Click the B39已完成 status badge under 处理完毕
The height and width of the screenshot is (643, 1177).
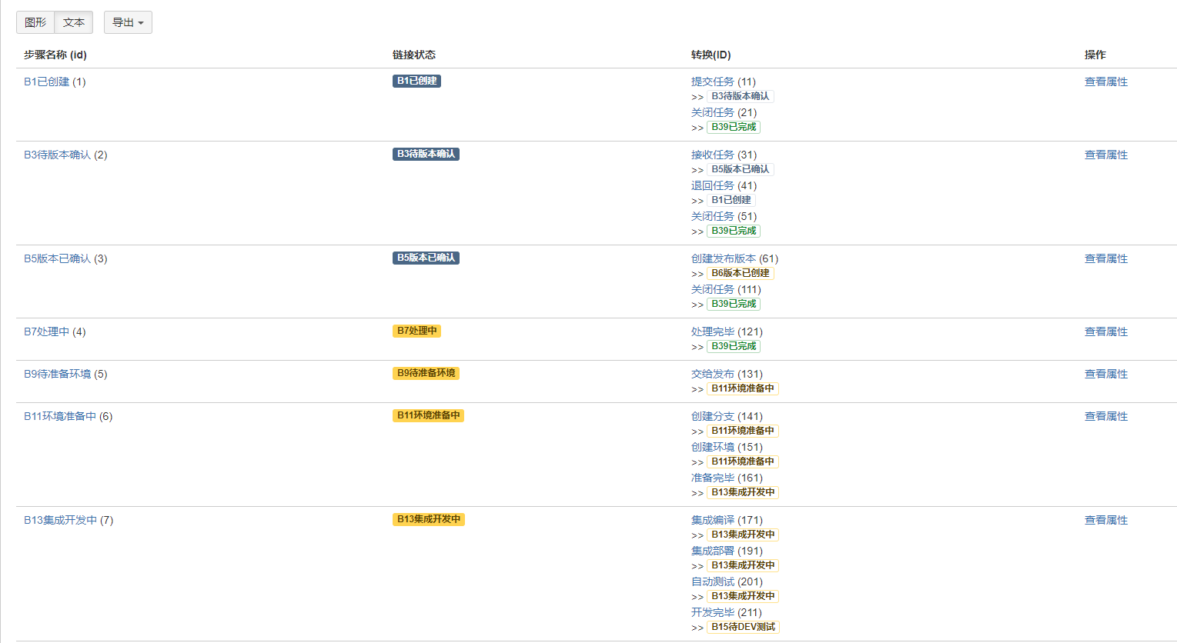click(733, 346)
